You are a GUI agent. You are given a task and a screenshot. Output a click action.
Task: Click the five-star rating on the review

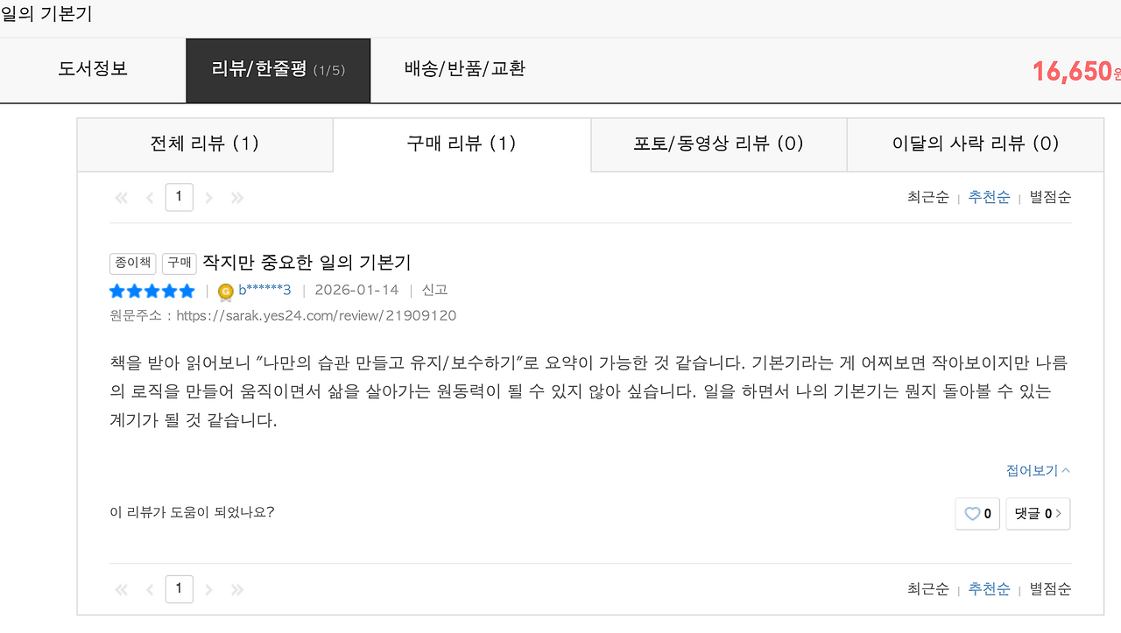point(152,290)
